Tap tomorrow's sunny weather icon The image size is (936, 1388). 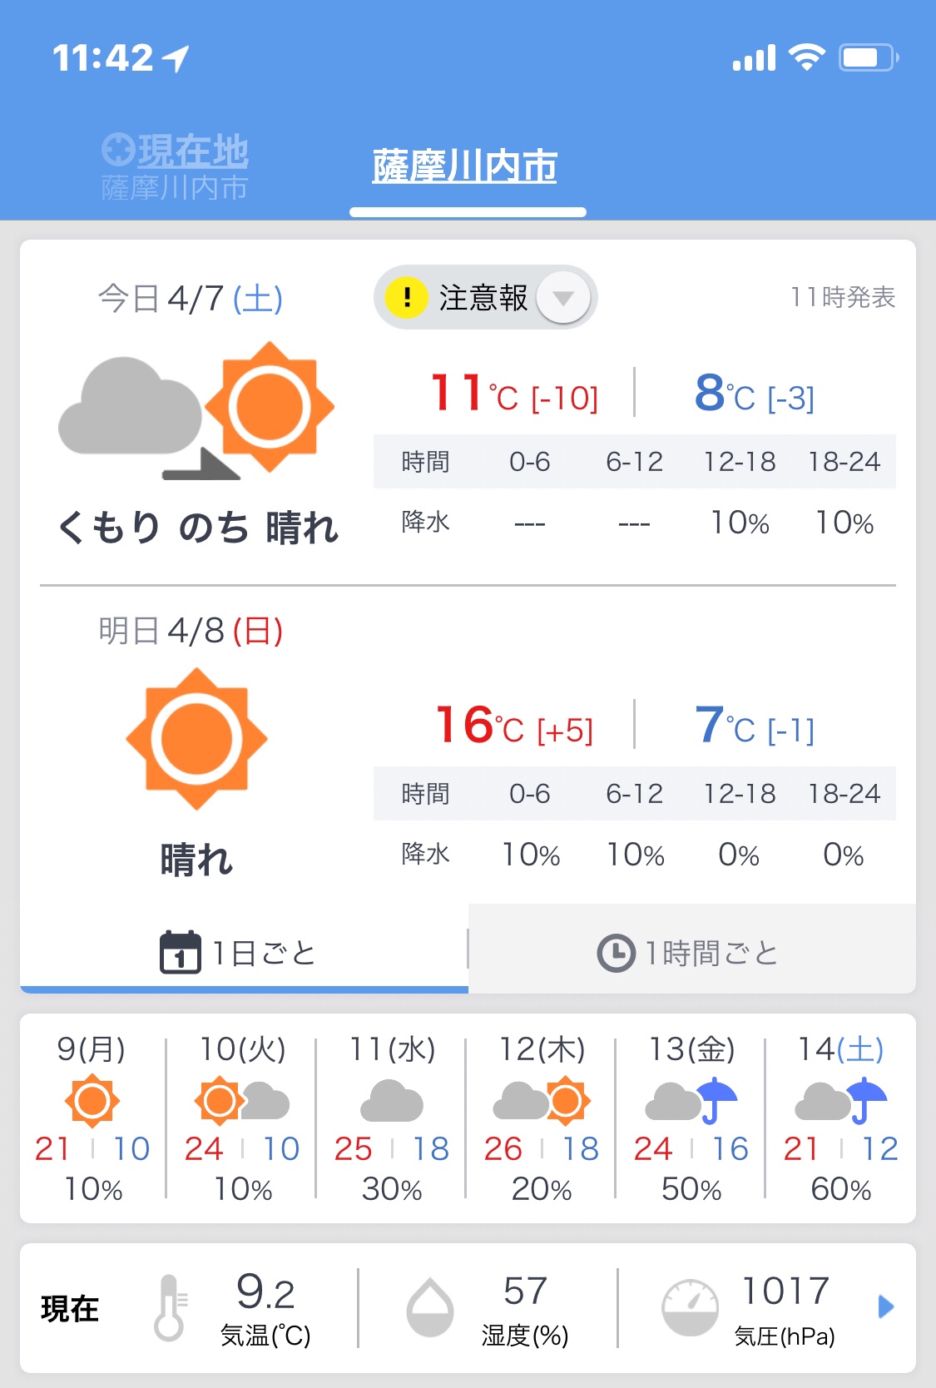196,739
